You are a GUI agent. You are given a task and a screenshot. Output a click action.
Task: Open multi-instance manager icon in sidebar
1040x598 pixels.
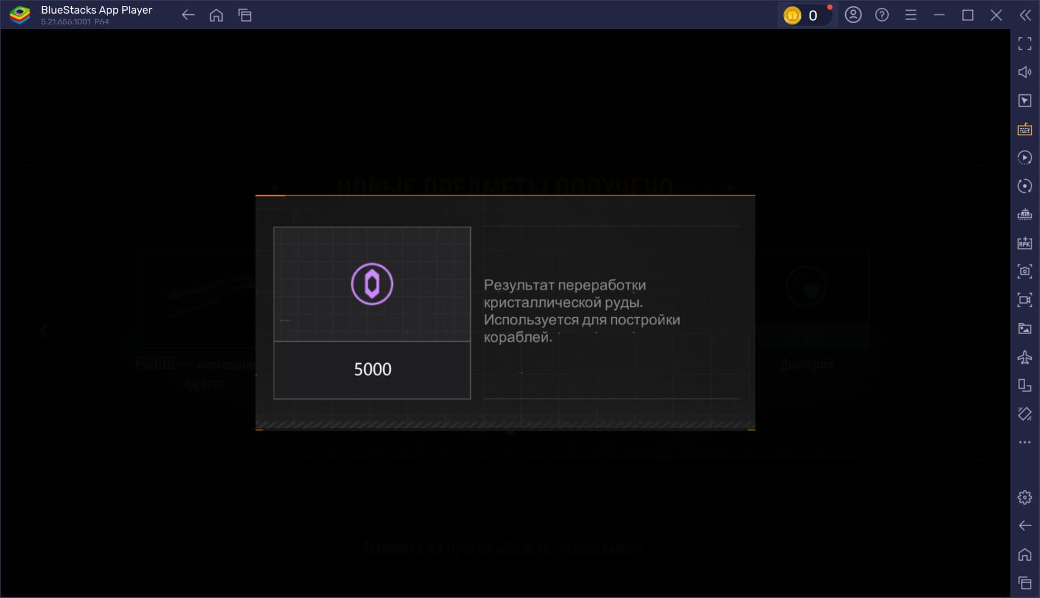pos(1025,214)
